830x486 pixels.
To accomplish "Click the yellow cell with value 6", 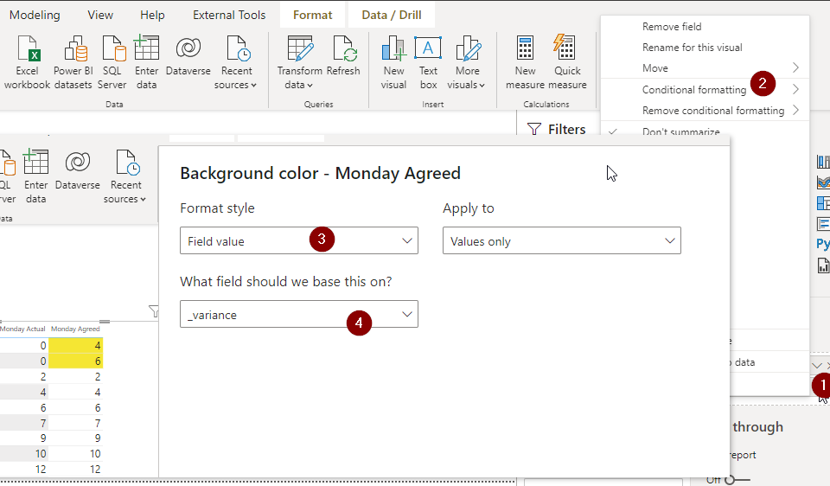I will coord(76,361).
